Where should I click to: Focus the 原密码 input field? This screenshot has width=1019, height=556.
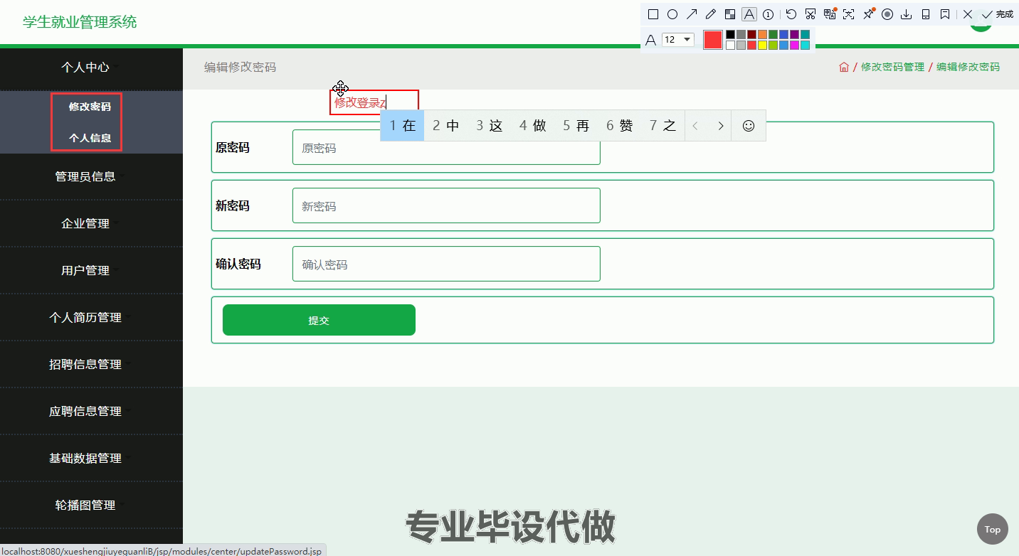[x=446, y=148]
